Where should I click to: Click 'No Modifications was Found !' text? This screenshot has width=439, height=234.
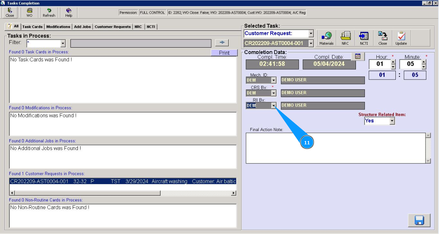tap(43, 115)
